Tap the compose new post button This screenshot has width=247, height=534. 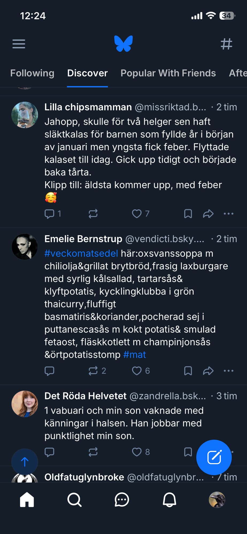pos(214,457)
